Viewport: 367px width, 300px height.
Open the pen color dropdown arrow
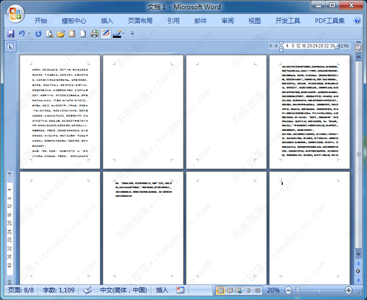(x=124, y=34)
